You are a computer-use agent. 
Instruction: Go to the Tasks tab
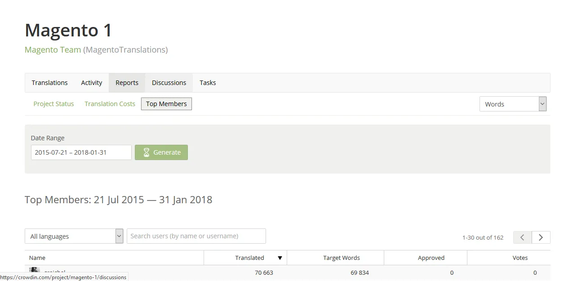[208, 83]
